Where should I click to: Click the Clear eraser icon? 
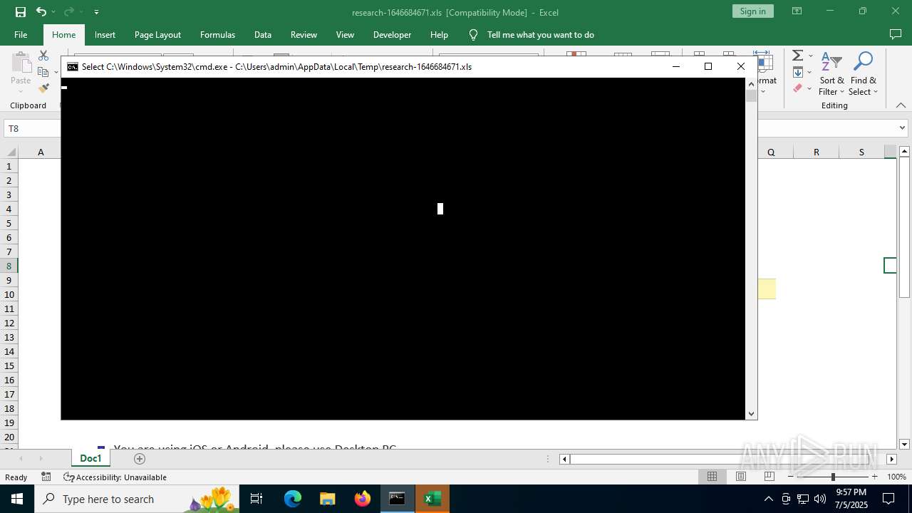click(x=798, y=88)
